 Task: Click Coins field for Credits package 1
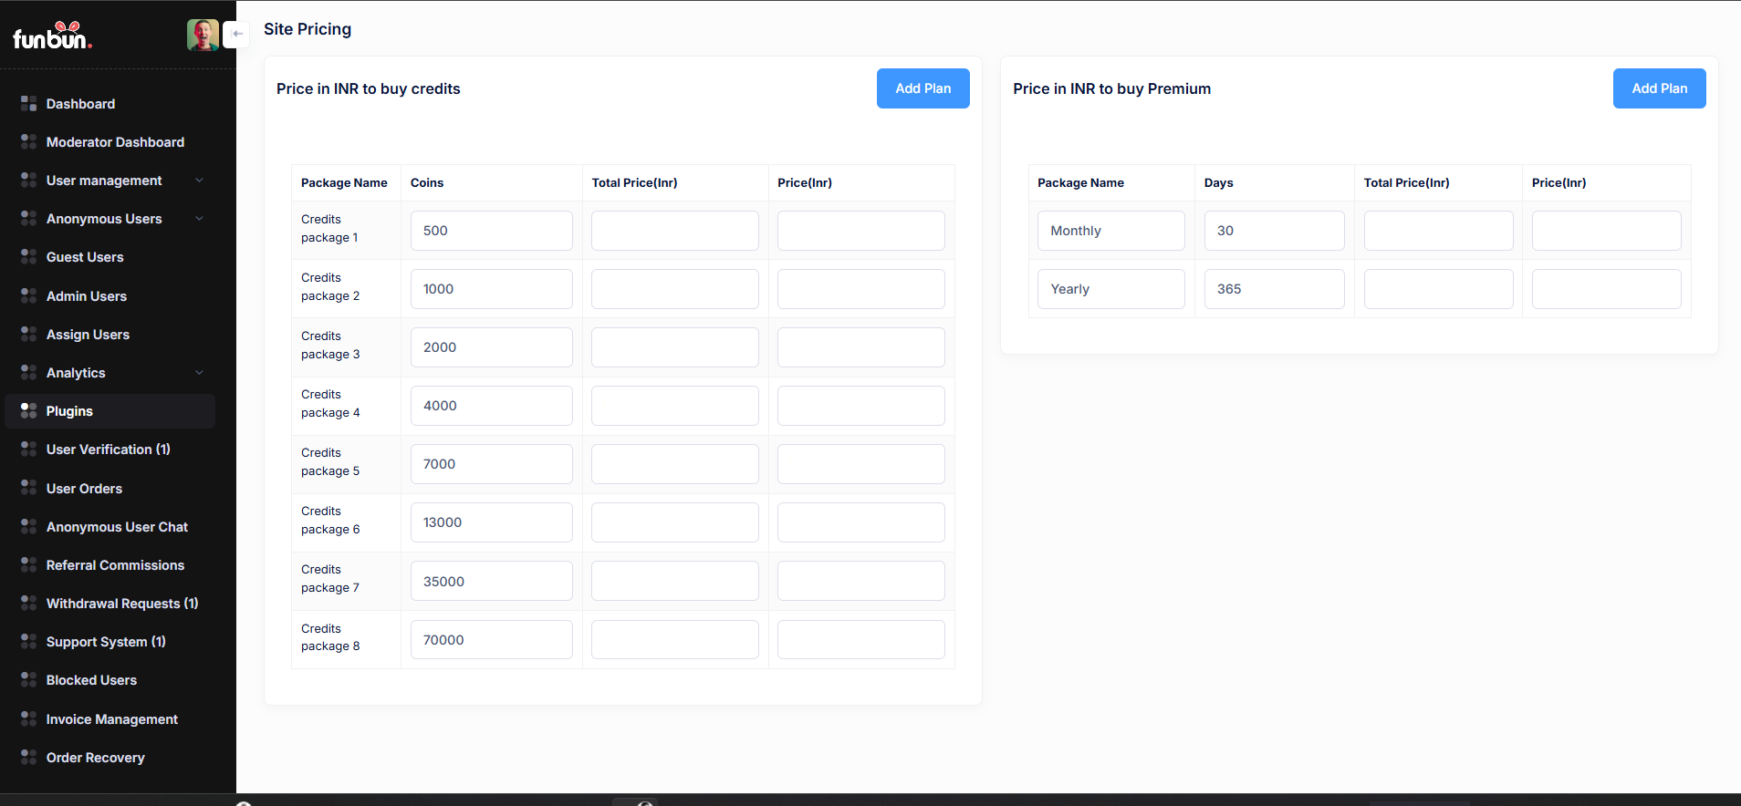491,231
